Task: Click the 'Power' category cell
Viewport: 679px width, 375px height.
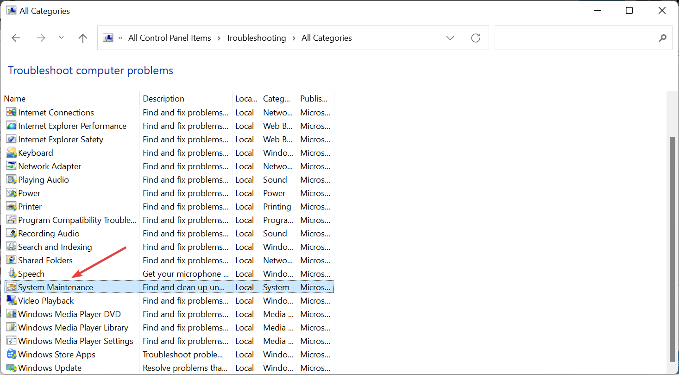Action: point(274,193)
